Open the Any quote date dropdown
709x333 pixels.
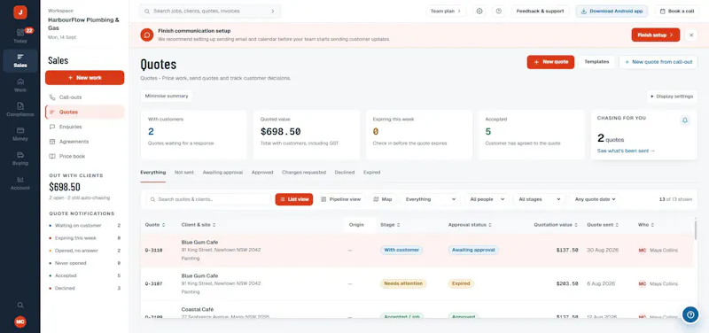point(595,199)
